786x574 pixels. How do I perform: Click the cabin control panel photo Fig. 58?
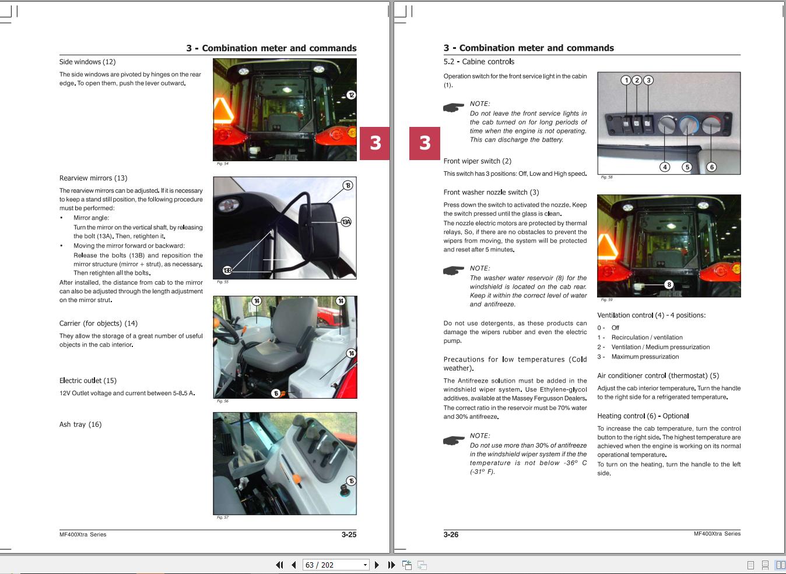pyautogui.click(x=669, y=123)
